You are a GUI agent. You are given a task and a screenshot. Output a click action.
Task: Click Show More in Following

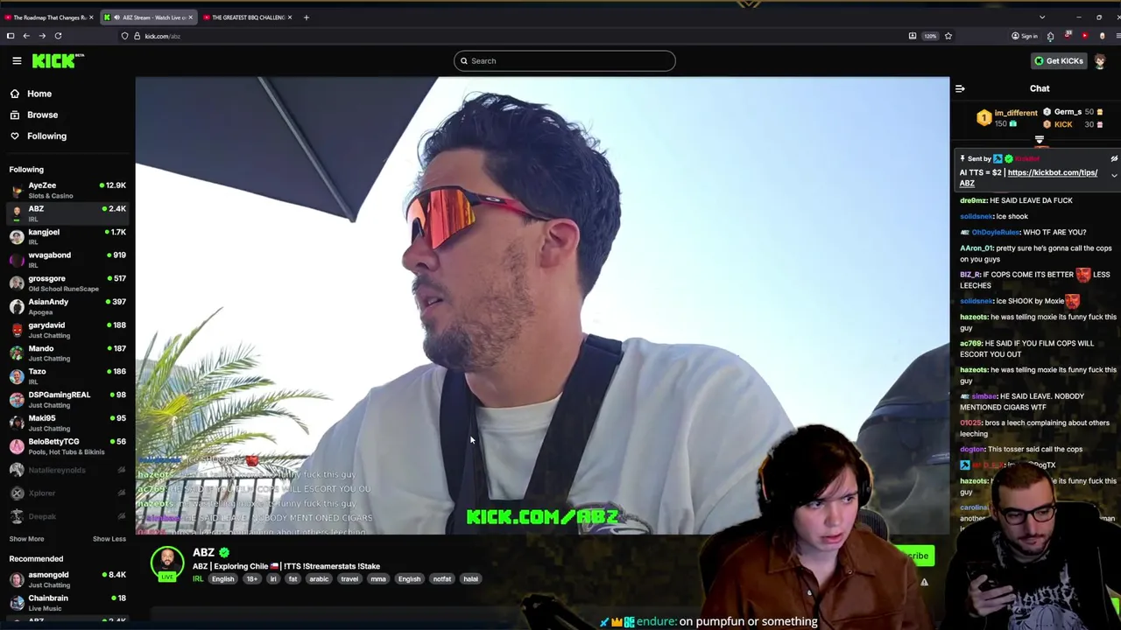coord(26,539)
